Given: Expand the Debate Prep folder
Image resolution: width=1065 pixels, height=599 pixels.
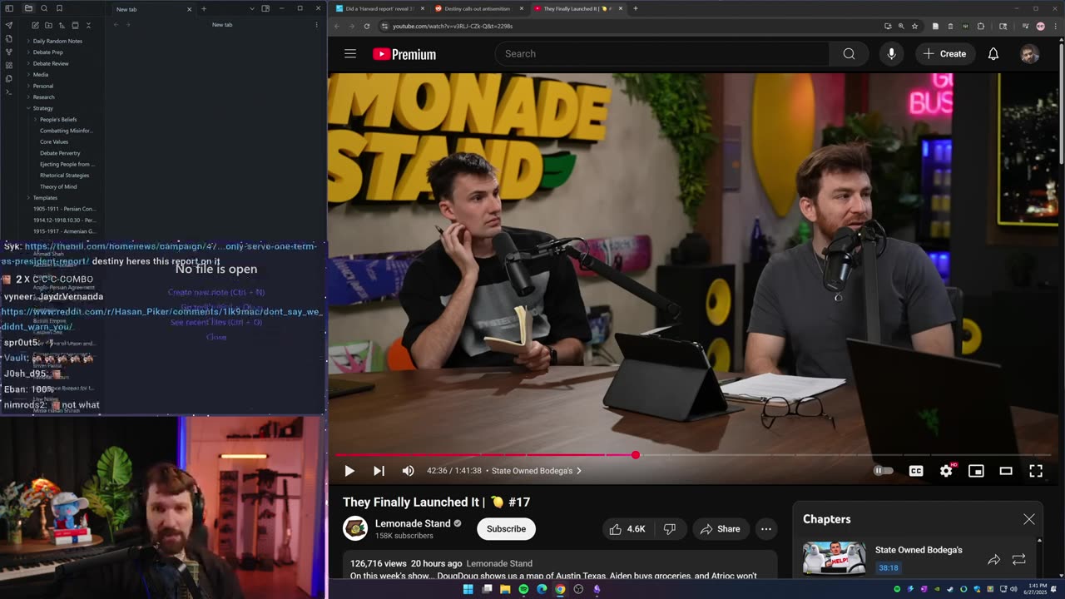Looking at the screenshot, I should [47, 52].
